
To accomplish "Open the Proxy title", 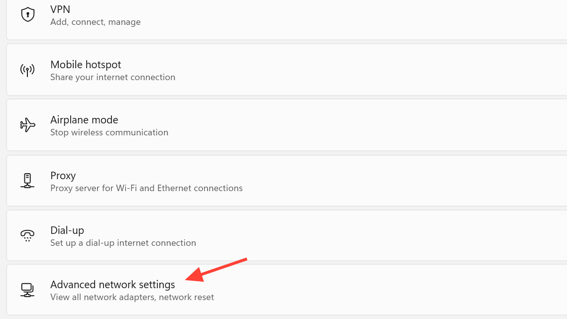I will pos(63,176).
